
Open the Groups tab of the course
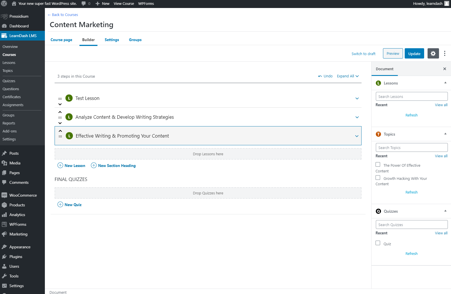click(x=135, y=40)
